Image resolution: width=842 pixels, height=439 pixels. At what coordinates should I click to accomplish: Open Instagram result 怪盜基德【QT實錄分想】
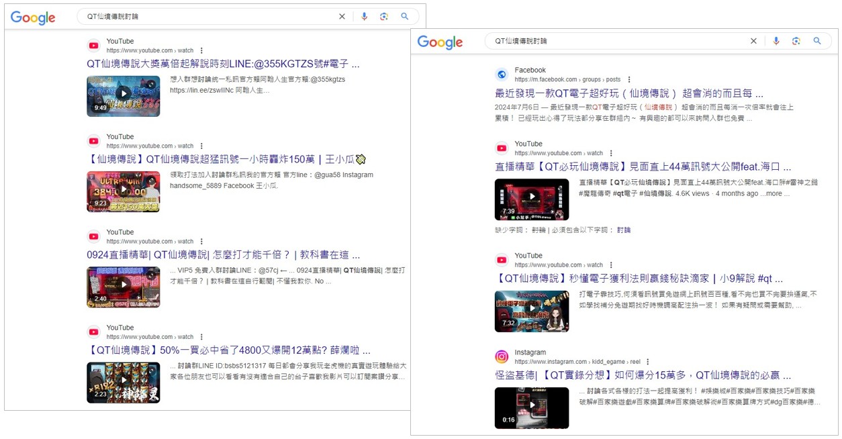(x=643, y=375)
